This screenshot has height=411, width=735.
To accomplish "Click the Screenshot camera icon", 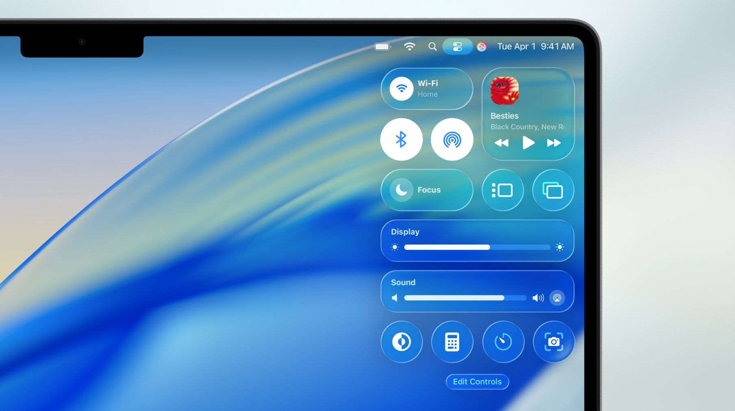I will (553, 342).
